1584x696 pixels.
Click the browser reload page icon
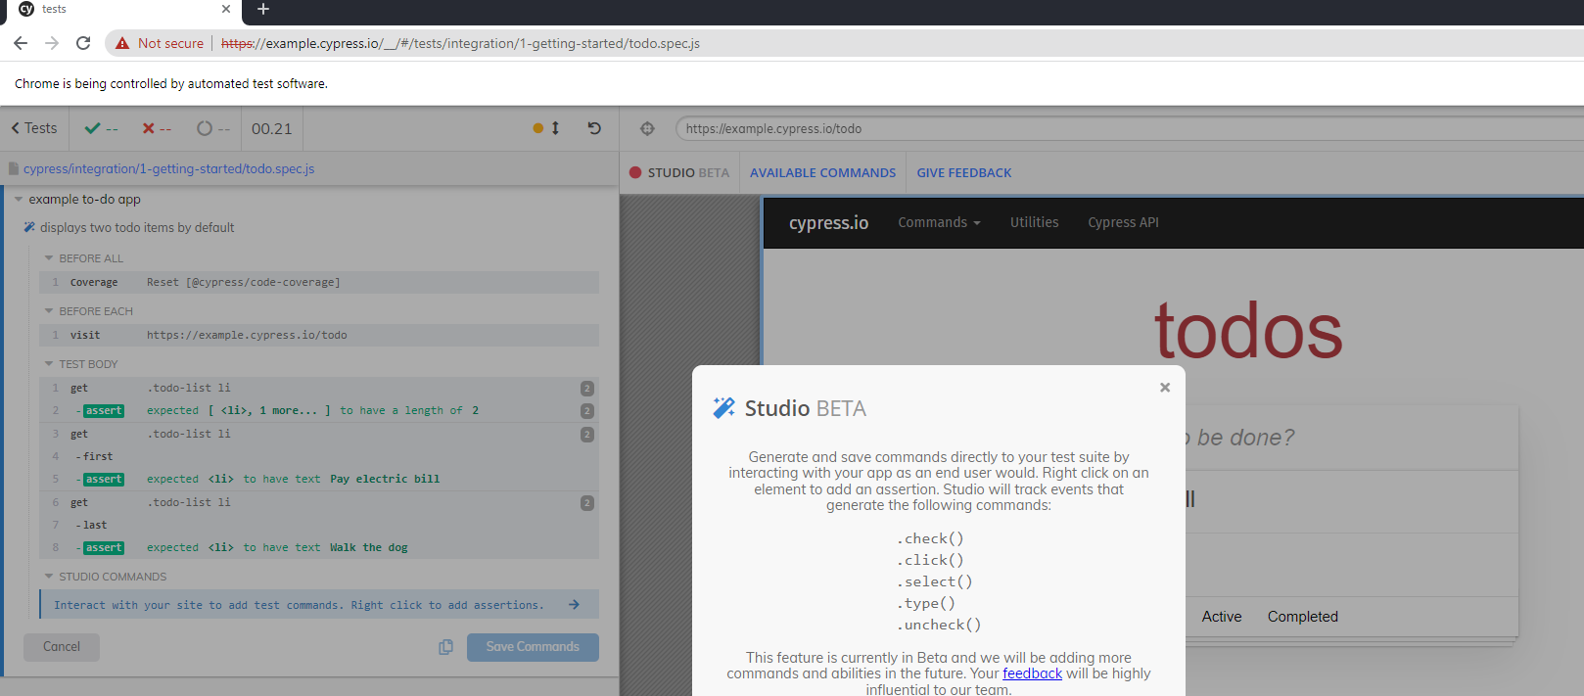pos(83,43)
